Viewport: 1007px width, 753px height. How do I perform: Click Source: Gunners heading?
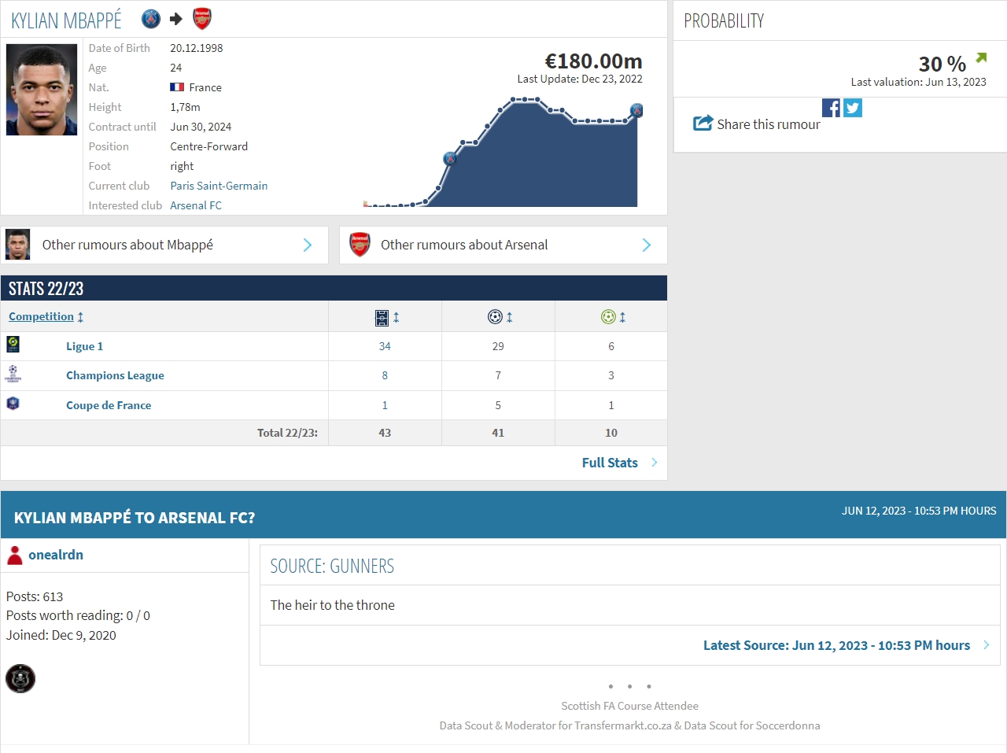coord(332,566)
